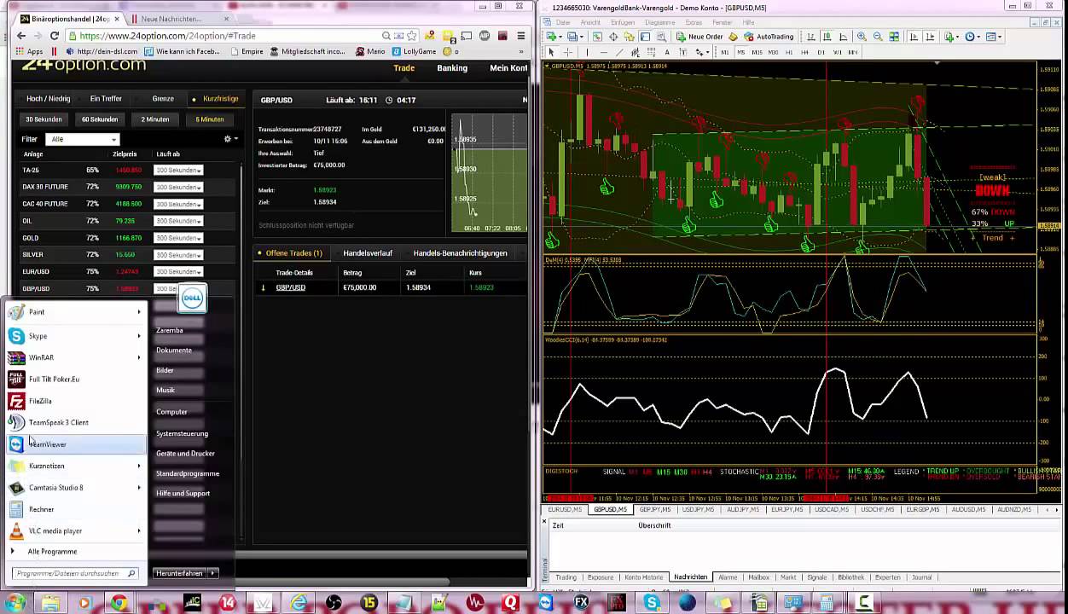Open the Navigator star-folder icon

(x=630, y=37)
